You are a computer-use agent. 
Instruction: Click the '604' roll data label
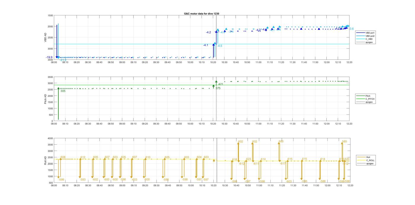tap(199, 157)
